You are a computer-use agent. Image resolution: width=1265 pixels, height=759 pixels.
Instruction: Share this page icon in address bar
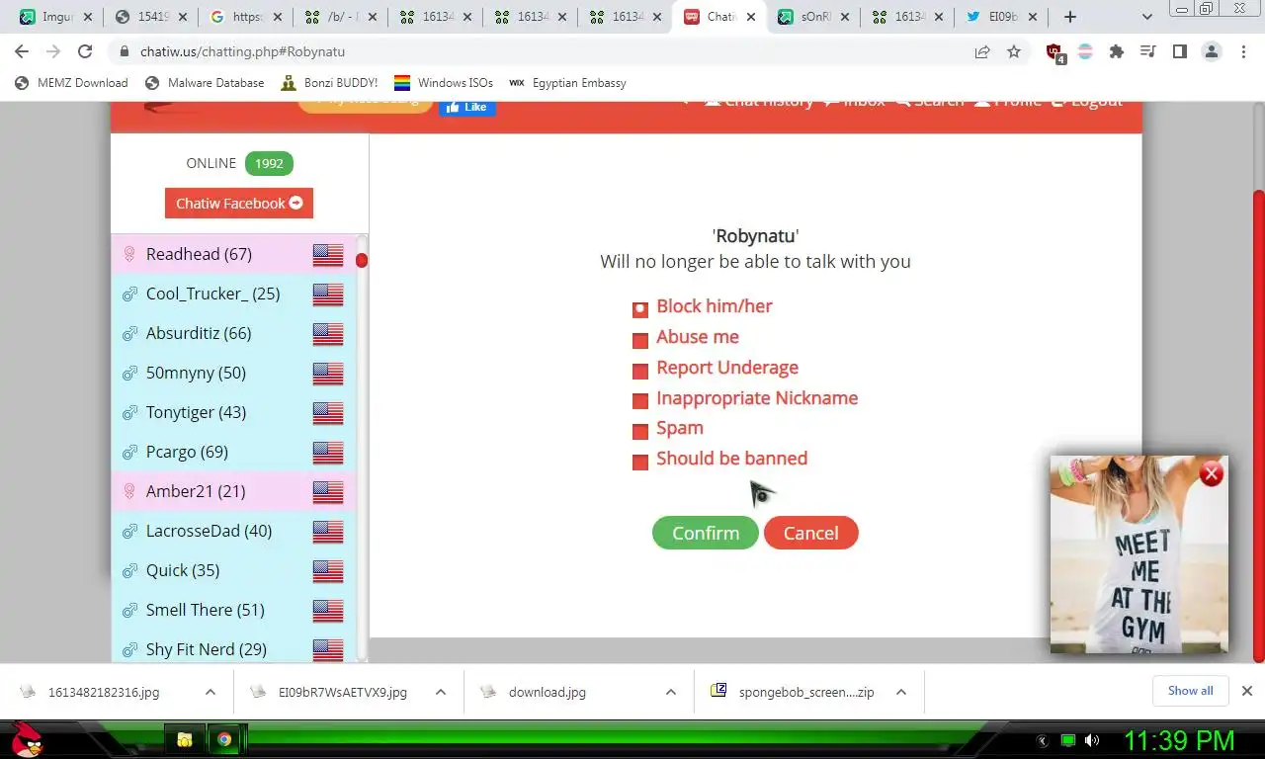(982, 51)
